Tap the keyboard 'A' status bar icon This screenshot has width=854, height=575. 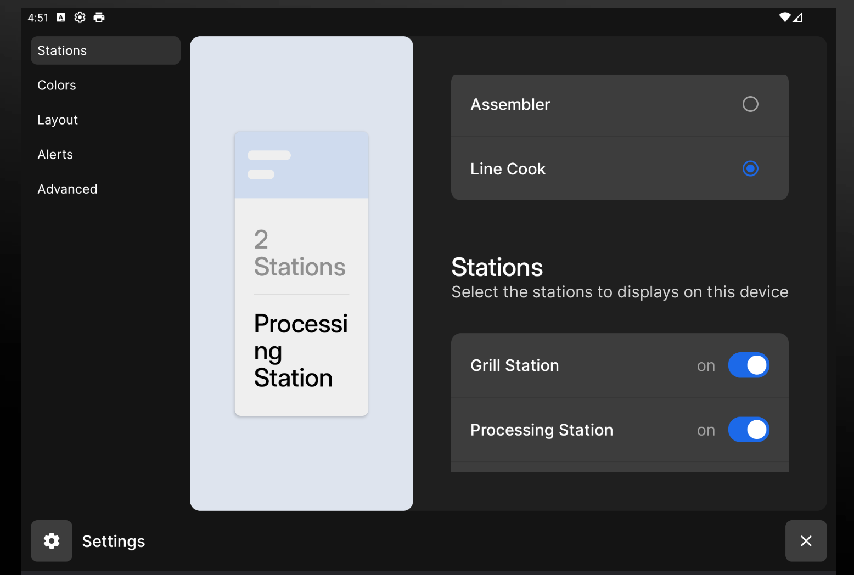[x=61, y=18]
